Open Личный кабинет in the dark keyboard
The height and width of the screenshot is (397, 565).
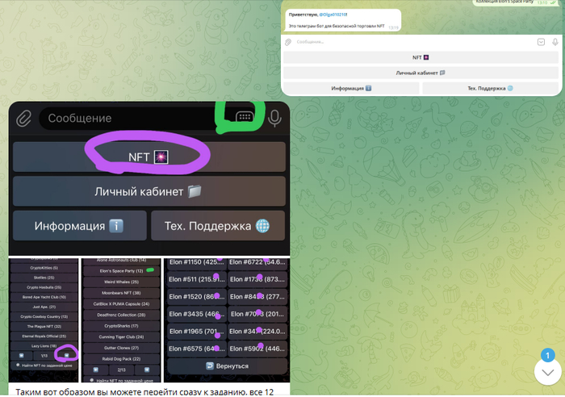coord(149,191)
